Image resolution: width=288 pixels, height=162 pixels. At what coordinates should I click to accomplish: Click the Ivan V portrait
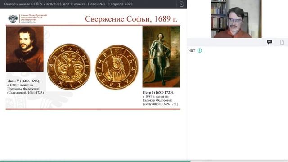25,49
